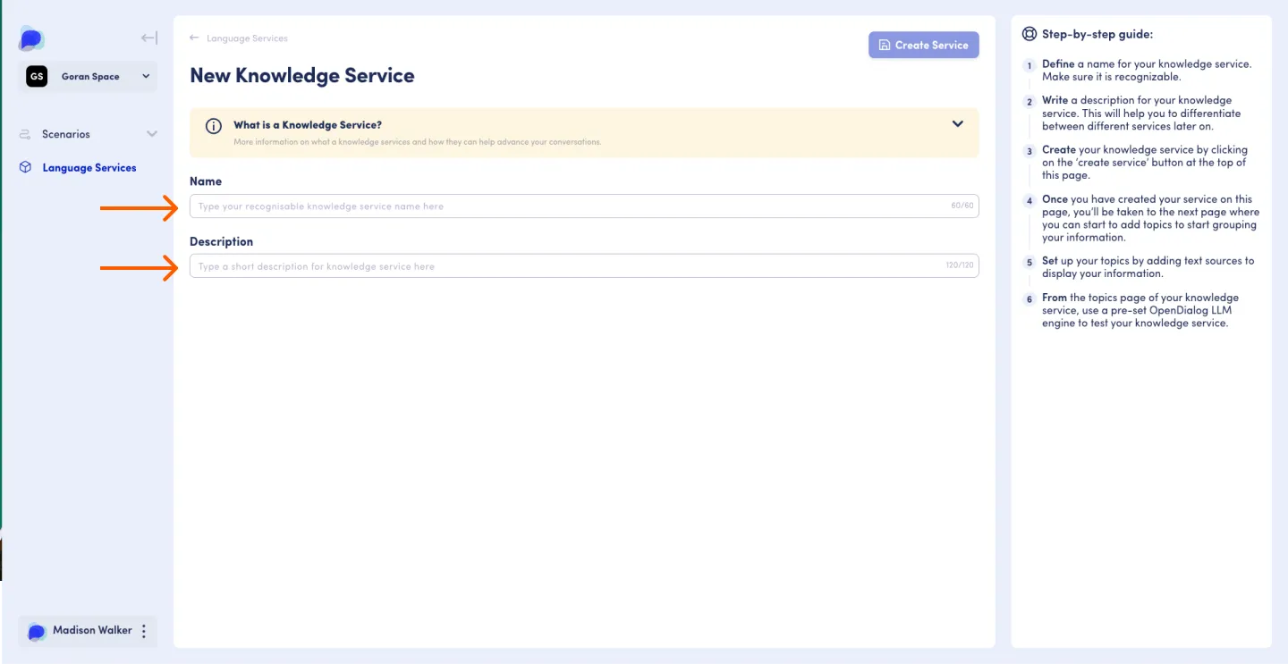
Task: Click the Step-by-step guide heading
Action: point(1097,34)
